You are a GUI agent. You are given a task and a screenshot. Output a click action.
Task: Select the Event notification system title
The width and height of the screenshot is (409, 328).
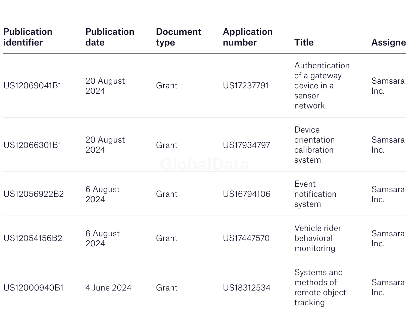coord(315,194)
